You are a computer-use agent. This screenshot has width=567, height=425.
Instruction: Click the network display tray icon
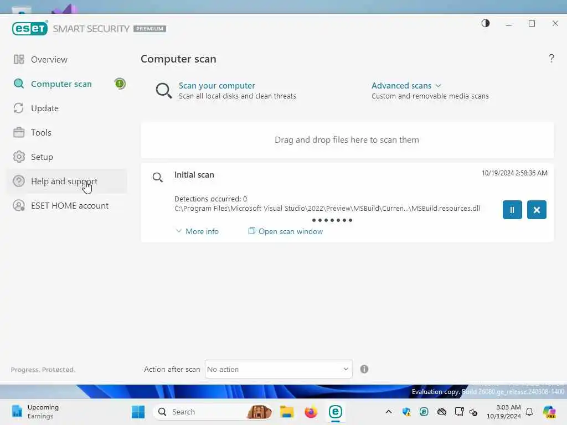[x=459, y=412]
